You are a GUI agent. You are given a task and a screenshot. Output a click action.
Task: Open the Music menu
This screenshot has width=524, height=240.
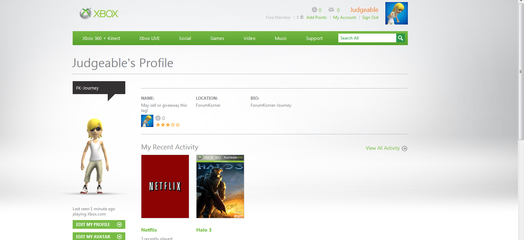coord(281,38)
